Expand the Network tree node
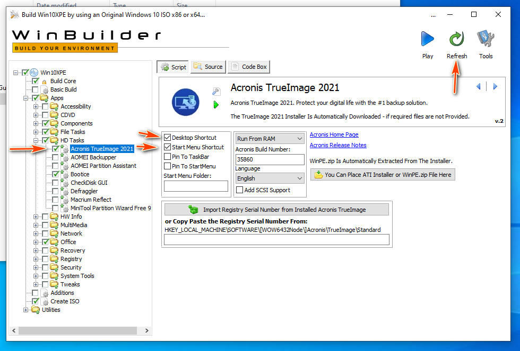The image size is (520, 351). pyautogui.click(x=36, y=233)
